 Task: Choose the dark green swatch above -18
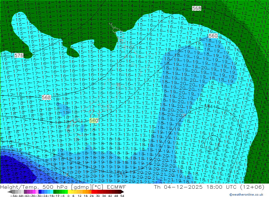pyautogui.click(x=55, y=192)
